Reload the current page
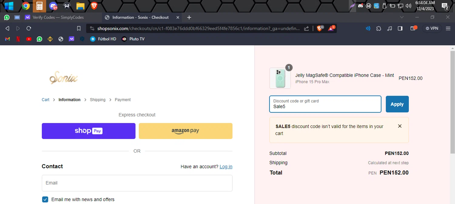 pos(29,28)
